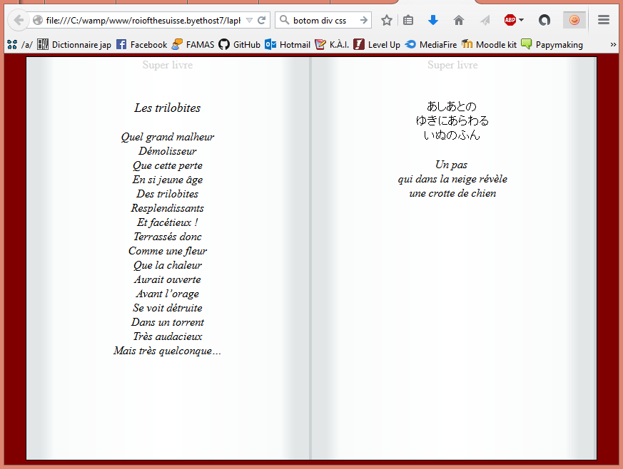The width and height of the screenshot is (623, 469).
Task: Click the right page 'Super livre' header
Action: pyautogui.click(x=452, y=65)
